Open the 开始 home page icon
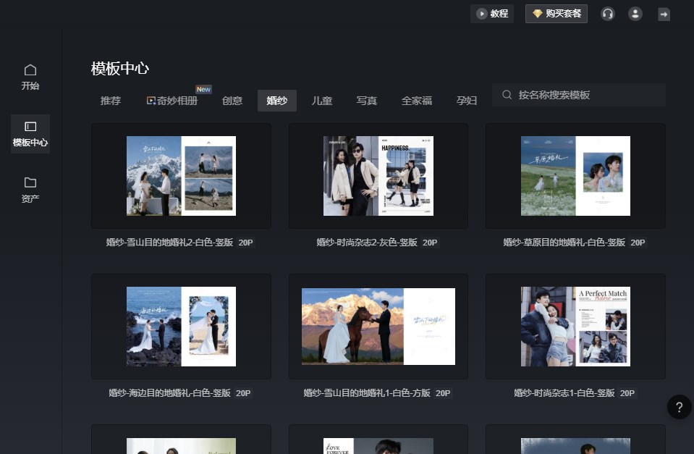Image resolution: width=694 pixels, height=454 pixels. click(x=30, y=70)
